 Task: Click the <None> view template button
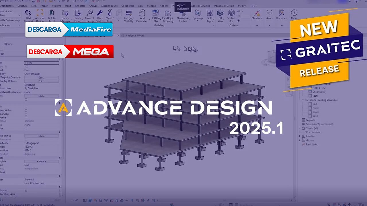pos(42,161)
